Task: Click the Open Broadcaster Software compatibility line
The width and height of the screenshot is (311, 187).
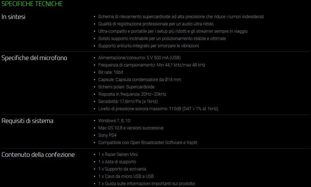Action: 148,143
